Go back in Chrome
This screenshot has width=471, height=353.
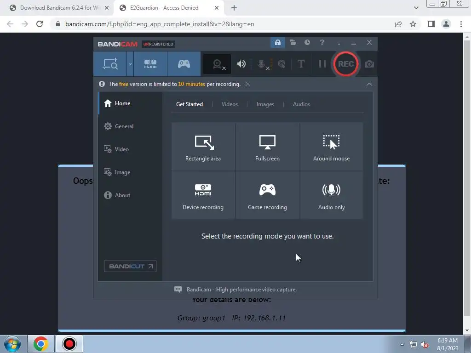coord(10,24)
